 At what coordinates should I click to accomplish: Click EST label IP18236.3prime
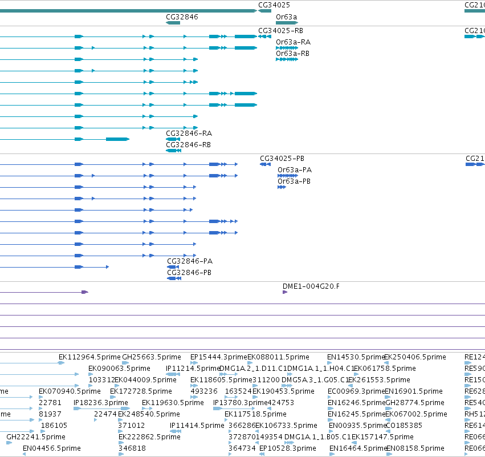point(100,403)
